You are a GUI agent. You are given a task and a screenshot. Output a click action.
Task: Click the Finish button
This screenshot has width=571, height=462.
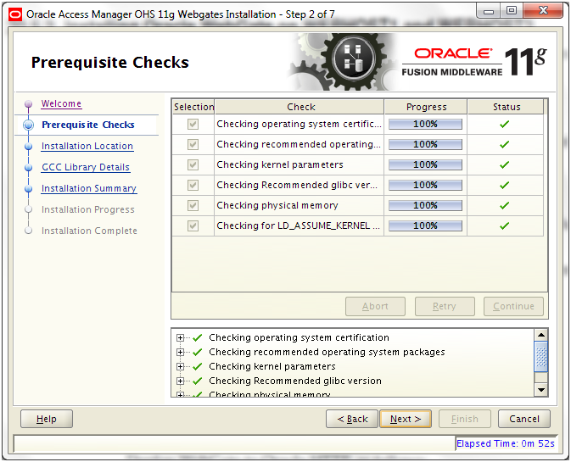tap(465, 419)
